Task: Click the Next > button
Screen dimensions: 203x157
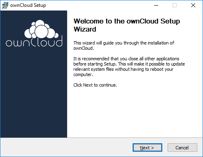Action: [147, 148]
